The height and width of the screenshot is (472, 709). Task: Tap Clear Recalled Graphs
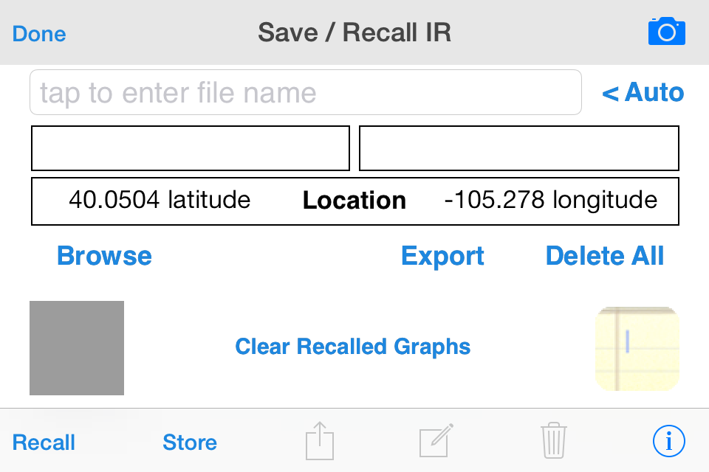click(x=353, y=347)
